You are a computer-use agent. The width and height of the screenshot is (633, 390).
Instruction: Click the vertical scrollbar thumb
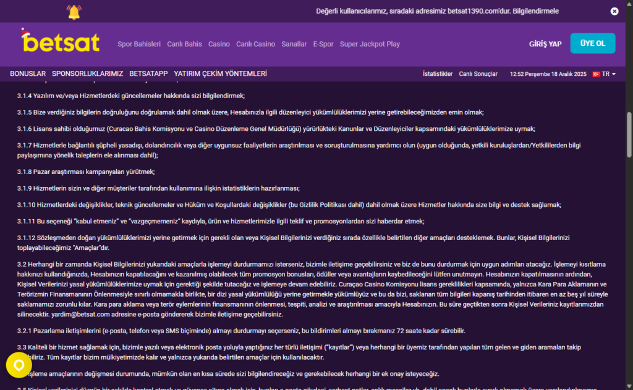click(629, 135)
